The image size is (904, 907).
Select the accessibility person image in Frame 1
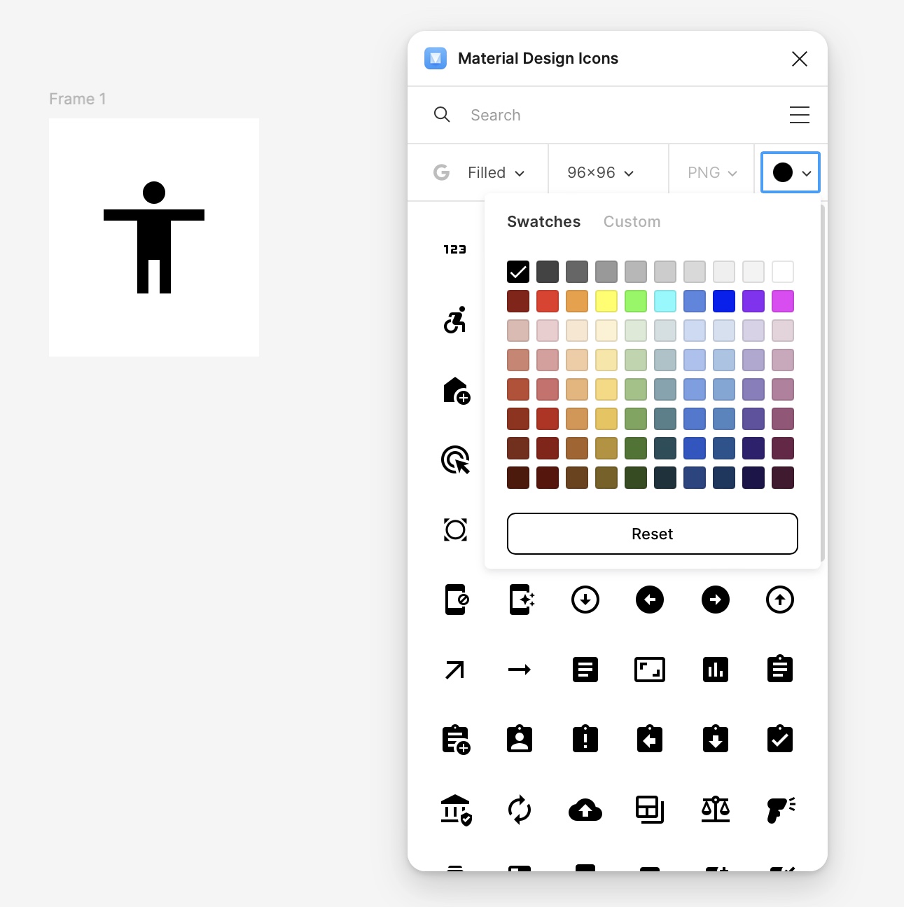[154, 237]
